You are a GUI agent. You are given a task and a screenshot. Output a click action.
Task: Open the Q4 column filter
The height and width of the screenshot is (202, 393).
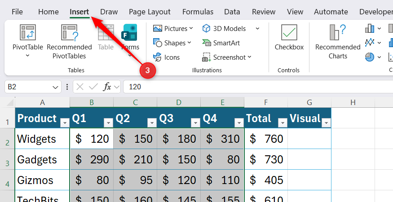pyautogui.click(x=239, y=123)
